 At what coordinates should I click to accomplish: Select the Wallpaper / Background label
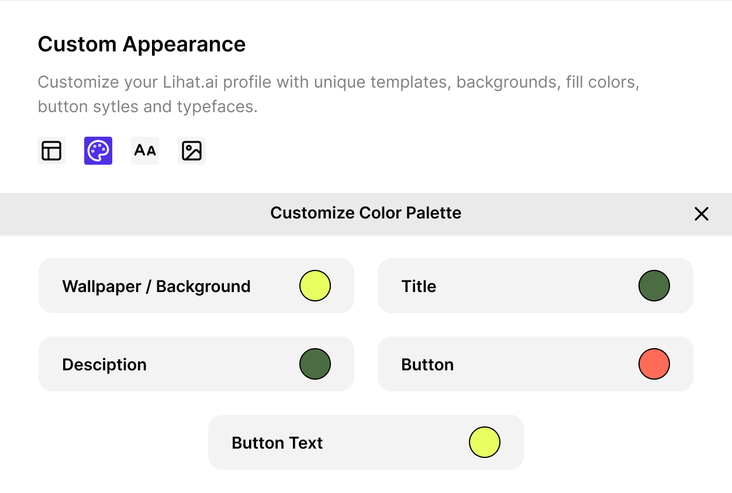click(156, 286)
